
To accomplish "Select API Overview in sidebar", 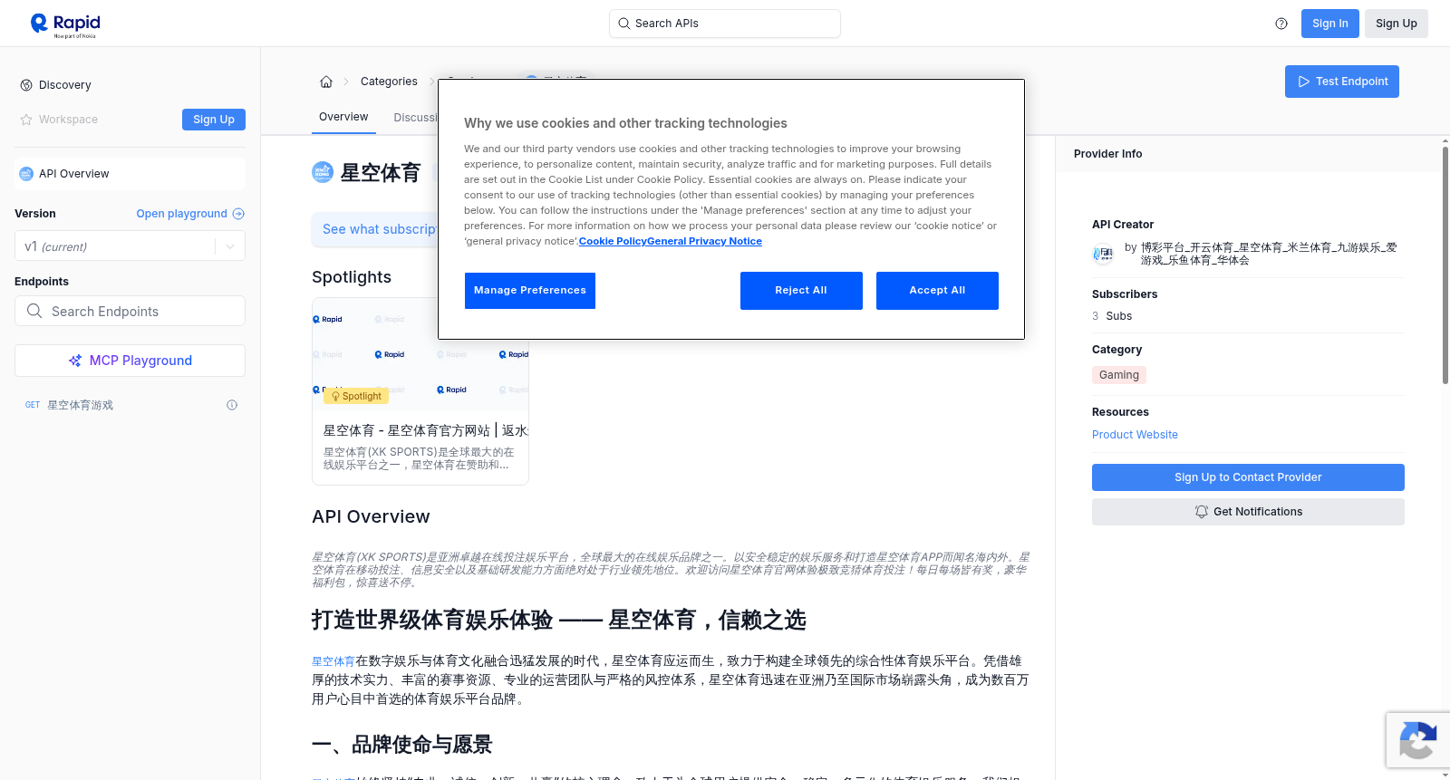I will [x=130, y=174].
